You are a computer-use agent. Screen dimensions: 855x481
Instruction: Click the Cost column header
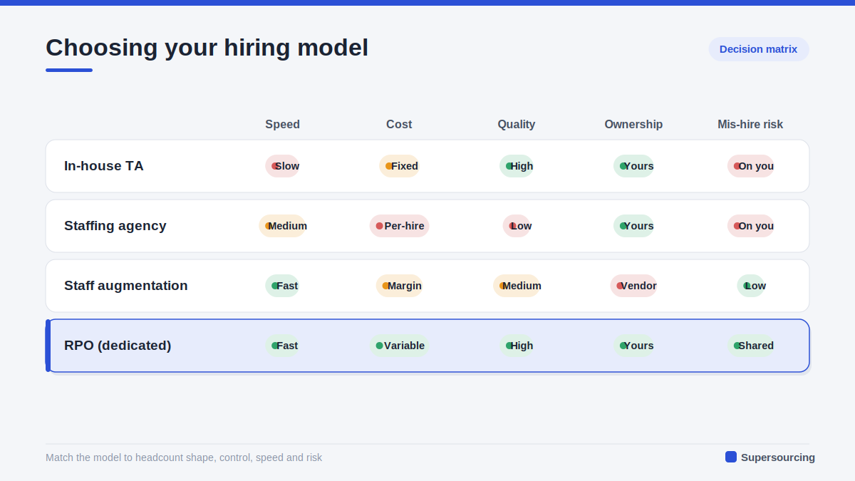[x=399, y=124]
